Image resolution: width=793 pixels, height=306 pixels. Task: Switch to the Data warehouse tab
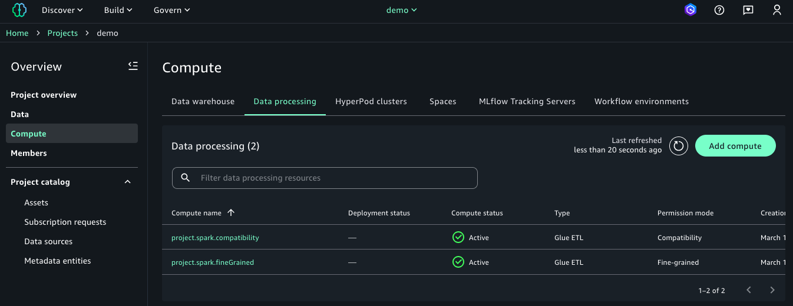point(203,102)
